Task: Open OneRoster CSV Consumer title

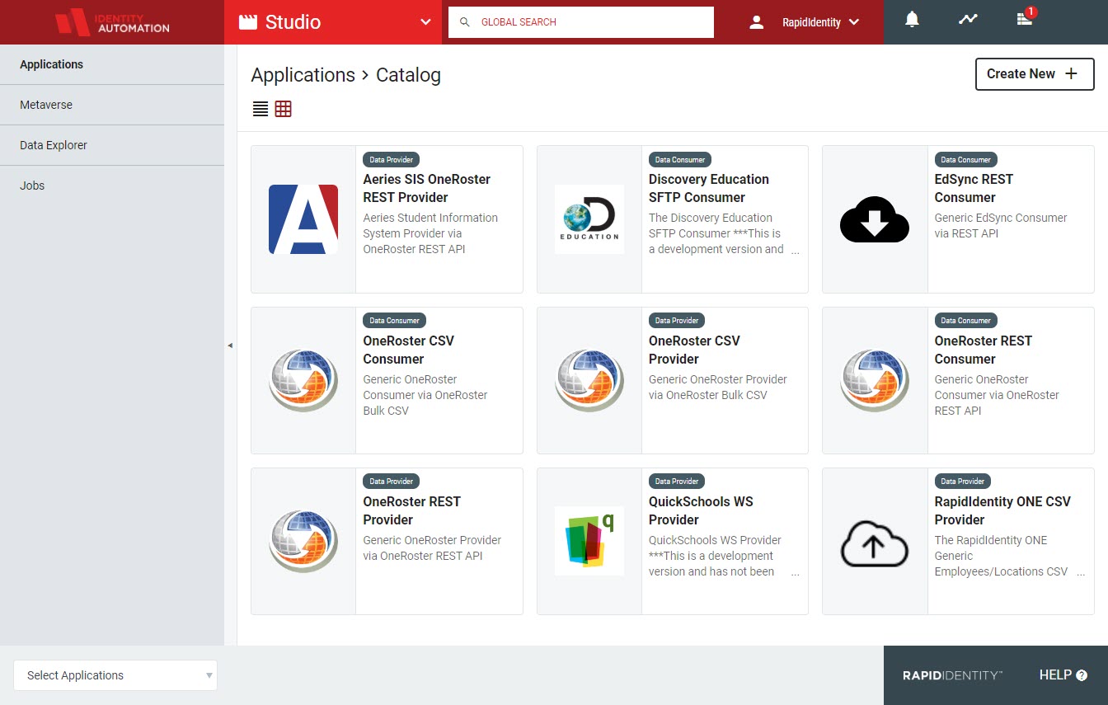Action: click(409, 350)
